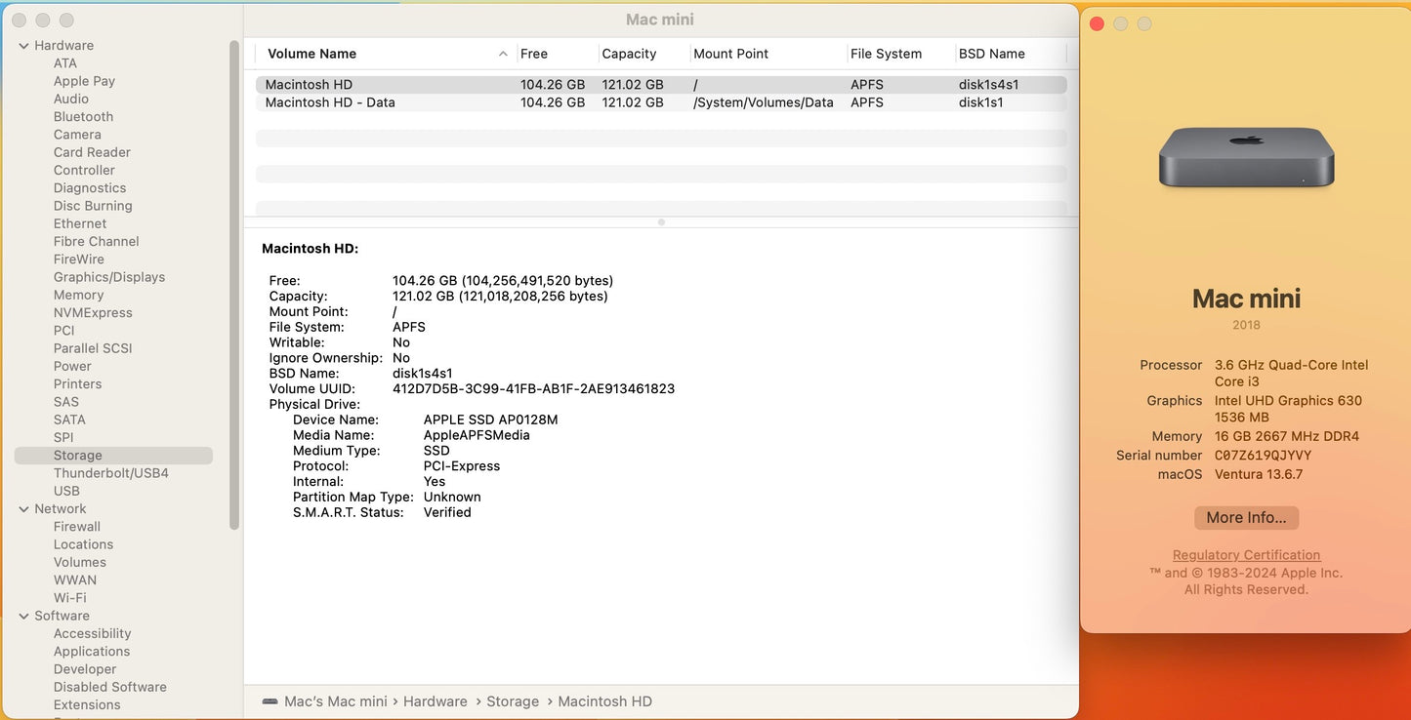The image size is (1411, 720).
Task: Collapse the Hardware section in sidebar
Action: pos(23,46)
